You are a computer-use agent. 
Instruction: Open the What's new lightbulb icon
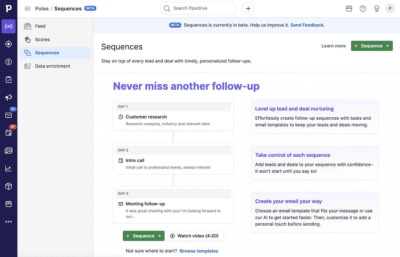(377, 8)
